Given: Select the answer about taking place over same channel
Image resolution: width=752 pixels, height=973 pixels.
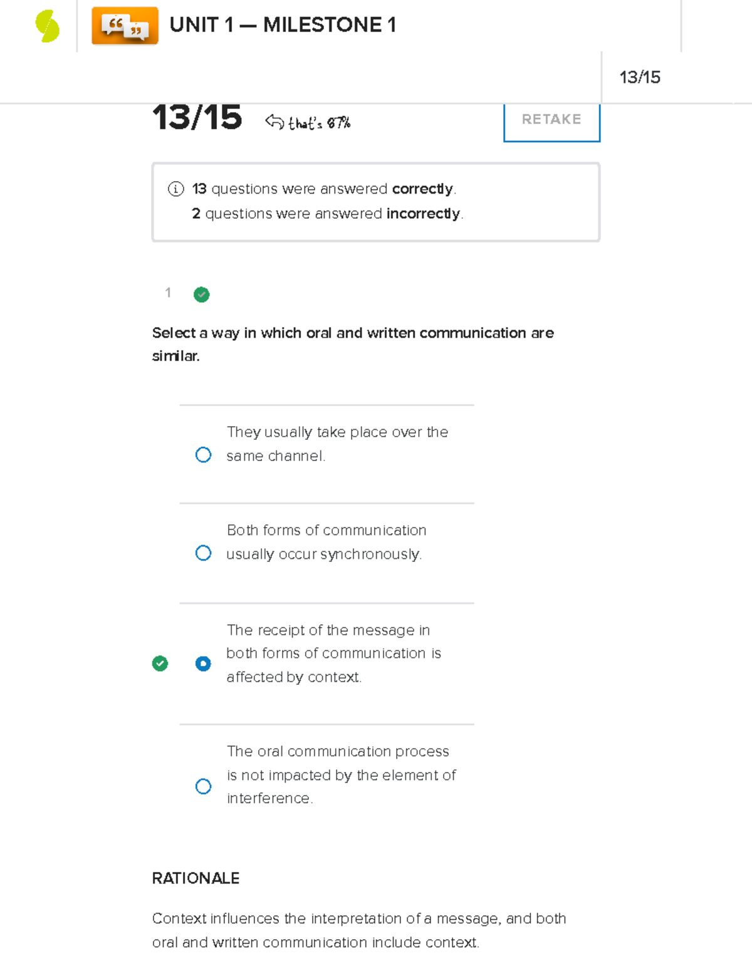Looking at the screenshot, I should tap(203, 454).
